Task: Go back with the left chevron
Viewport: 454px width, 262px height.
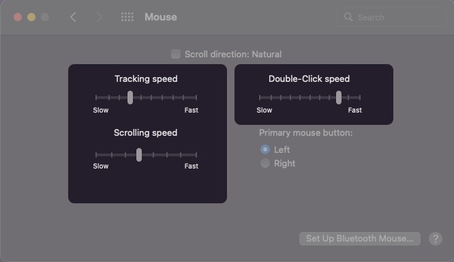Action: click(x=73, y=17)
